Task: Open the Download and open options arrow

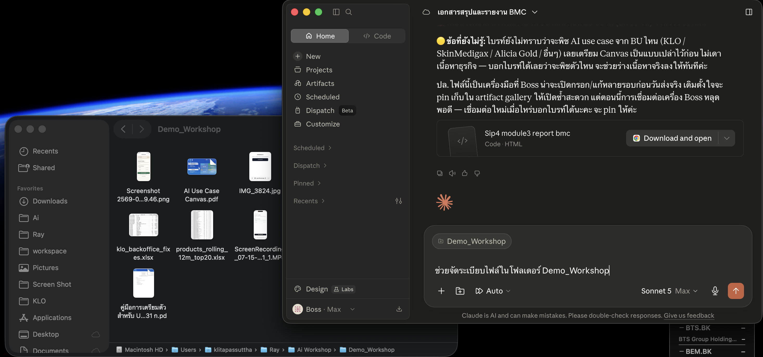Action: [726, 138]
